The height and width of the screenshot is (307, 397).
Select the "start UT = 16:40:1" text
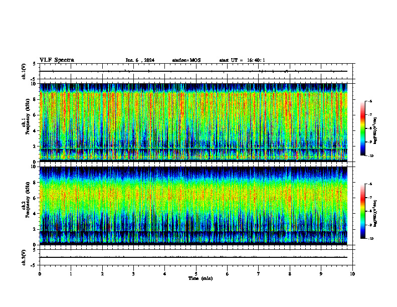click(x=242, y=60)
